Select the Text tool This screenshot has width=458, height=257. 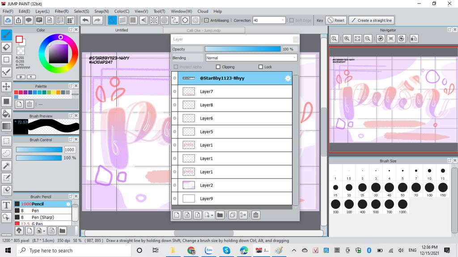(6, 205)
